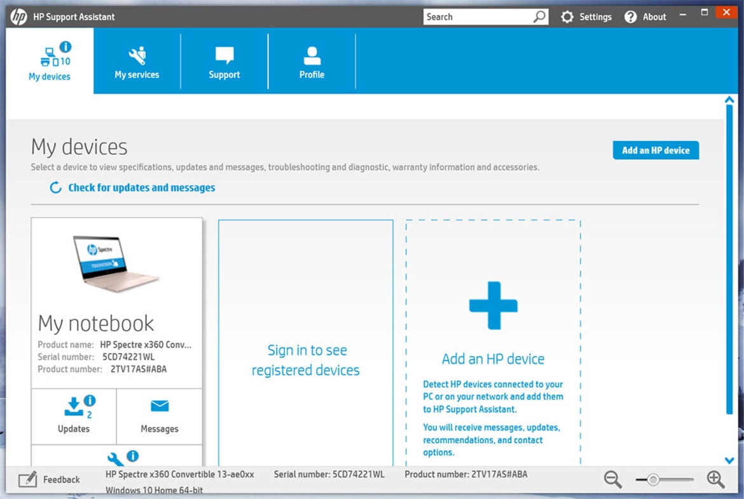Image resolution: width=744 pixels, height=499 pixels.
Task: Click the Feedback pencil icon
Action: pyautogui.click(x=27, y=479)
